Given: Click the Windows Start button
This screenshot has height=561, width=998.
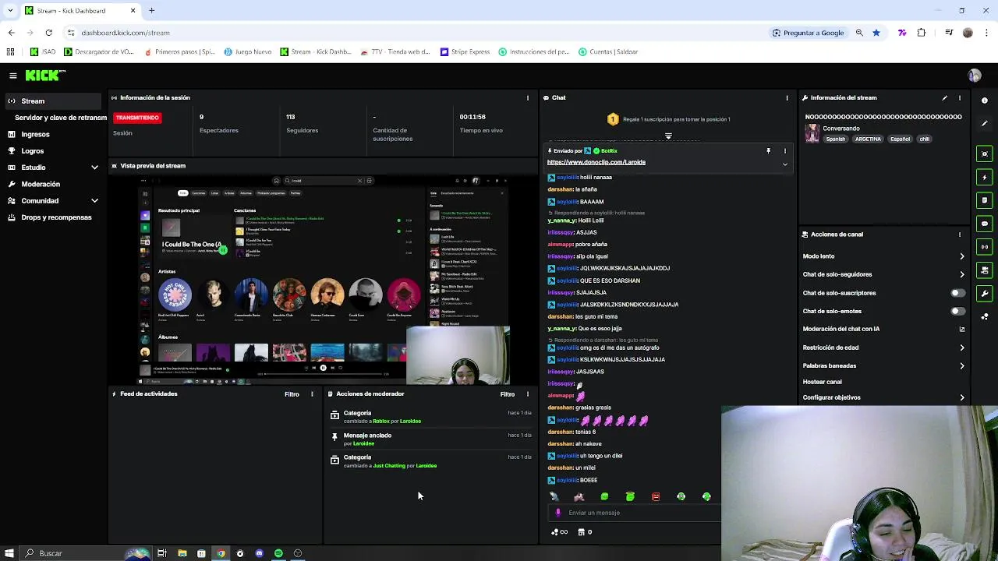Looking at the screenshot, I should coord(10,553).
